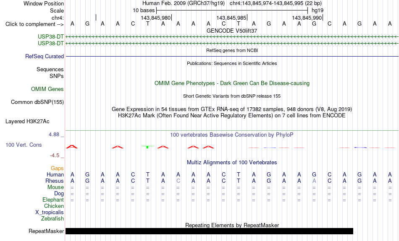Open the RefSeq Curated track label

tap(44, 57)
